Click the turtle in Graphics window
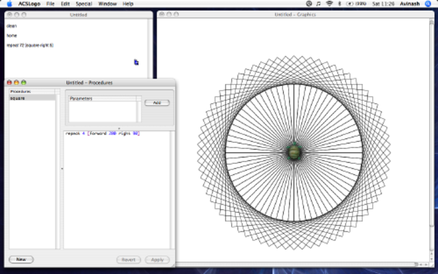The height and width of the screenshot is (274, 438). point(294,152)
